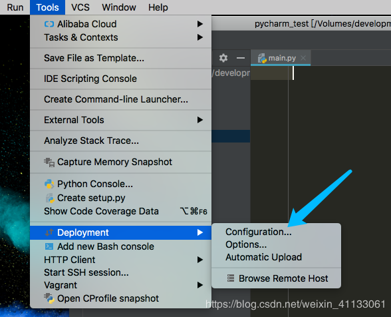This screenshot has width=391, height=317.
Task: Expand the Deployment submenu arrow
Action: click(x=200, y=232)
